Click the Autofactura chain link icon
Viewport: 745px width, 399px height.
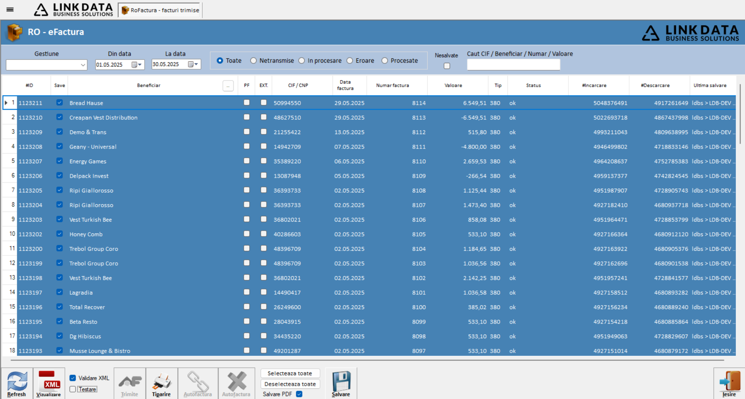(x=198, y=383)
